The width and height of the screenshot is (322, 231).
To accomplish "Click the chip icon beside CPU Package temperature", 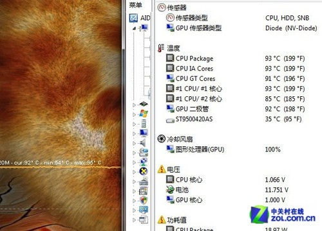I will click(x=170, y=58).
